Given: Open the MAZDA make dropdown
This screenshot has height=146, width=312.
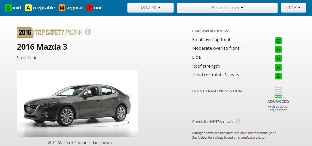Looking at the screenshot, I should pyautogui.click(x=151, y=8).
